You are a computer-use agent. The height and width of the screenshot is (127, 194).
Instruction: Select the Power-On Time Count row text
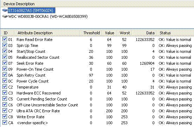[x=35, y=69]
